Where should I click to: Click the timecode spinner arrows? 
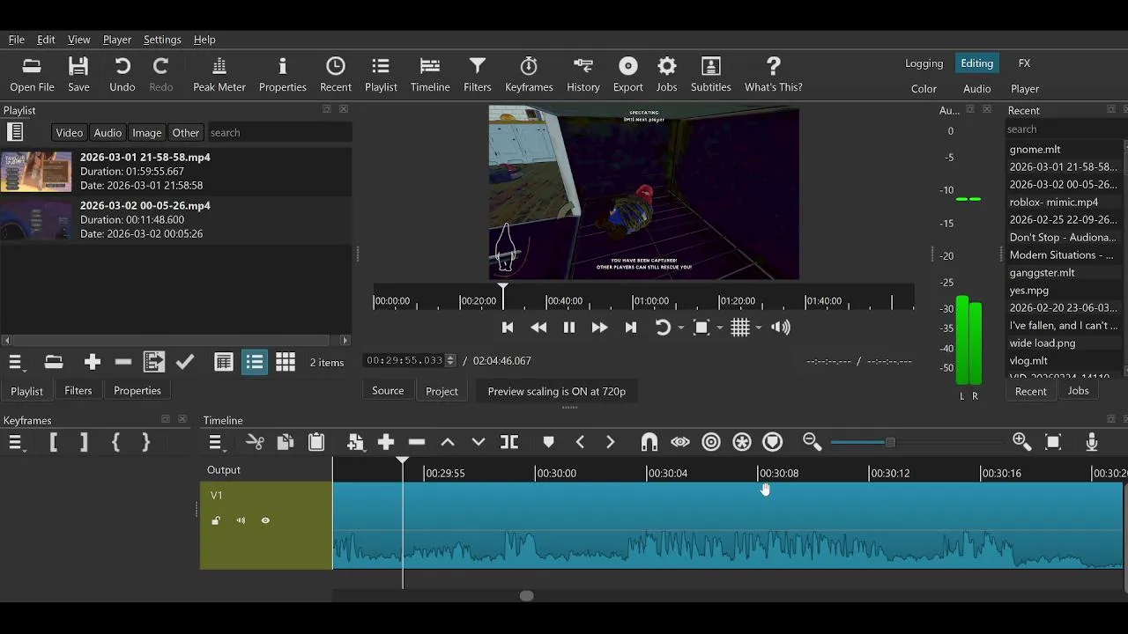pos(451,360)
